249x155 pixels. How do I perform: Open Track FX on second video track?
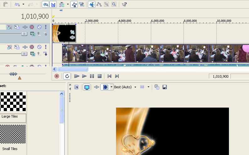[x=25, y=47]
